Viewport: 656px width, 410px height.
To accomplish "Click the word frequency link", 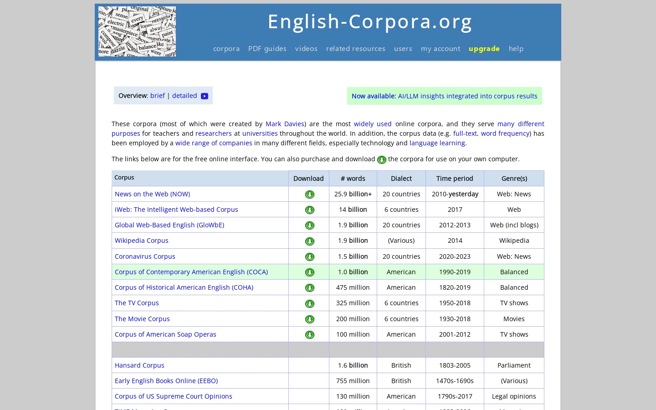I will coord(505,133).
